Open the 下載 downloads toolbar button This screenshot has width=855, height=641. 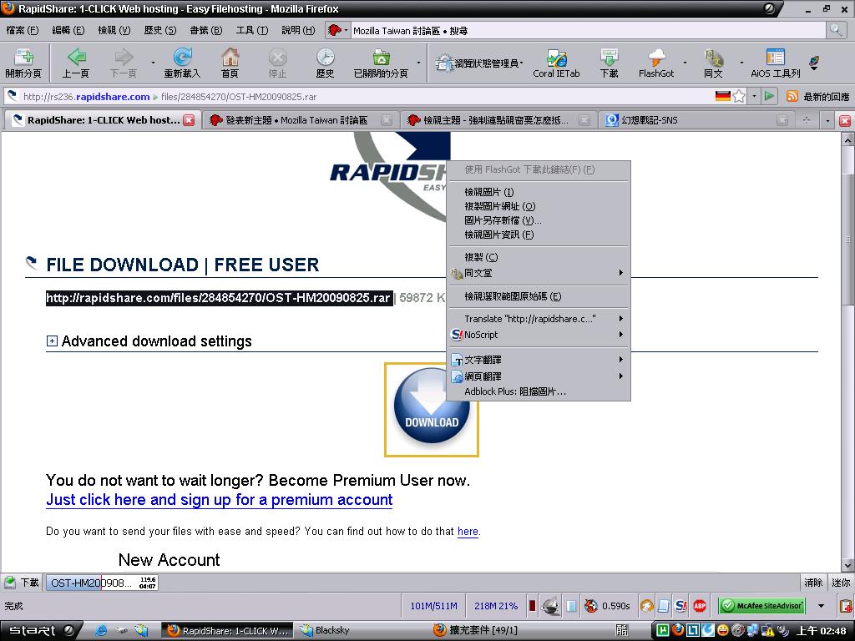tap(609, 63)
